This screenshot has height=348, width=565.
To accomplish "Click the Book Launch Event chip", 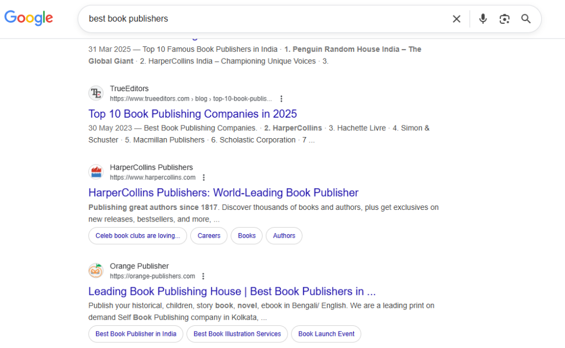I will (326, 334).
